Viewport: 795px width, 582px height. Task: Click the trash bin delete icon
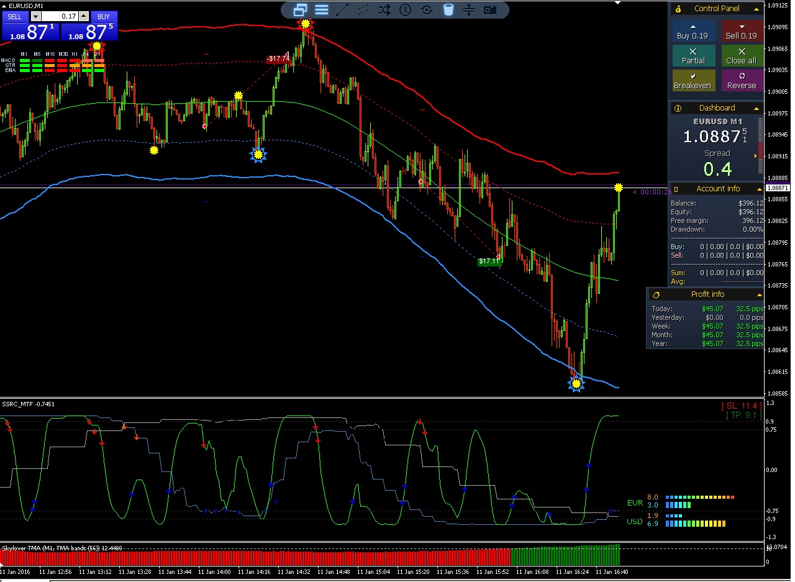(x=448, y=10)
